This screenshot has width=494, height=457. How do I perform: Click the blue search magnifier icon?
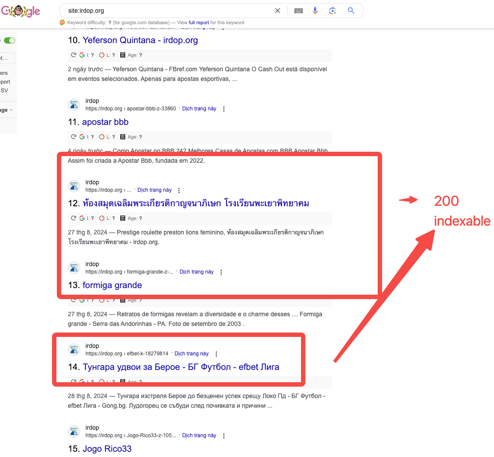coord(351,11)
